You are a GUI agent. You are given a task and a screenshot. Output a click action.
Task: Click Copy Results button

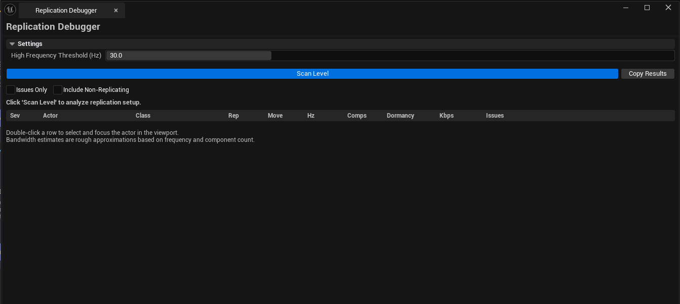coord(648,74)
